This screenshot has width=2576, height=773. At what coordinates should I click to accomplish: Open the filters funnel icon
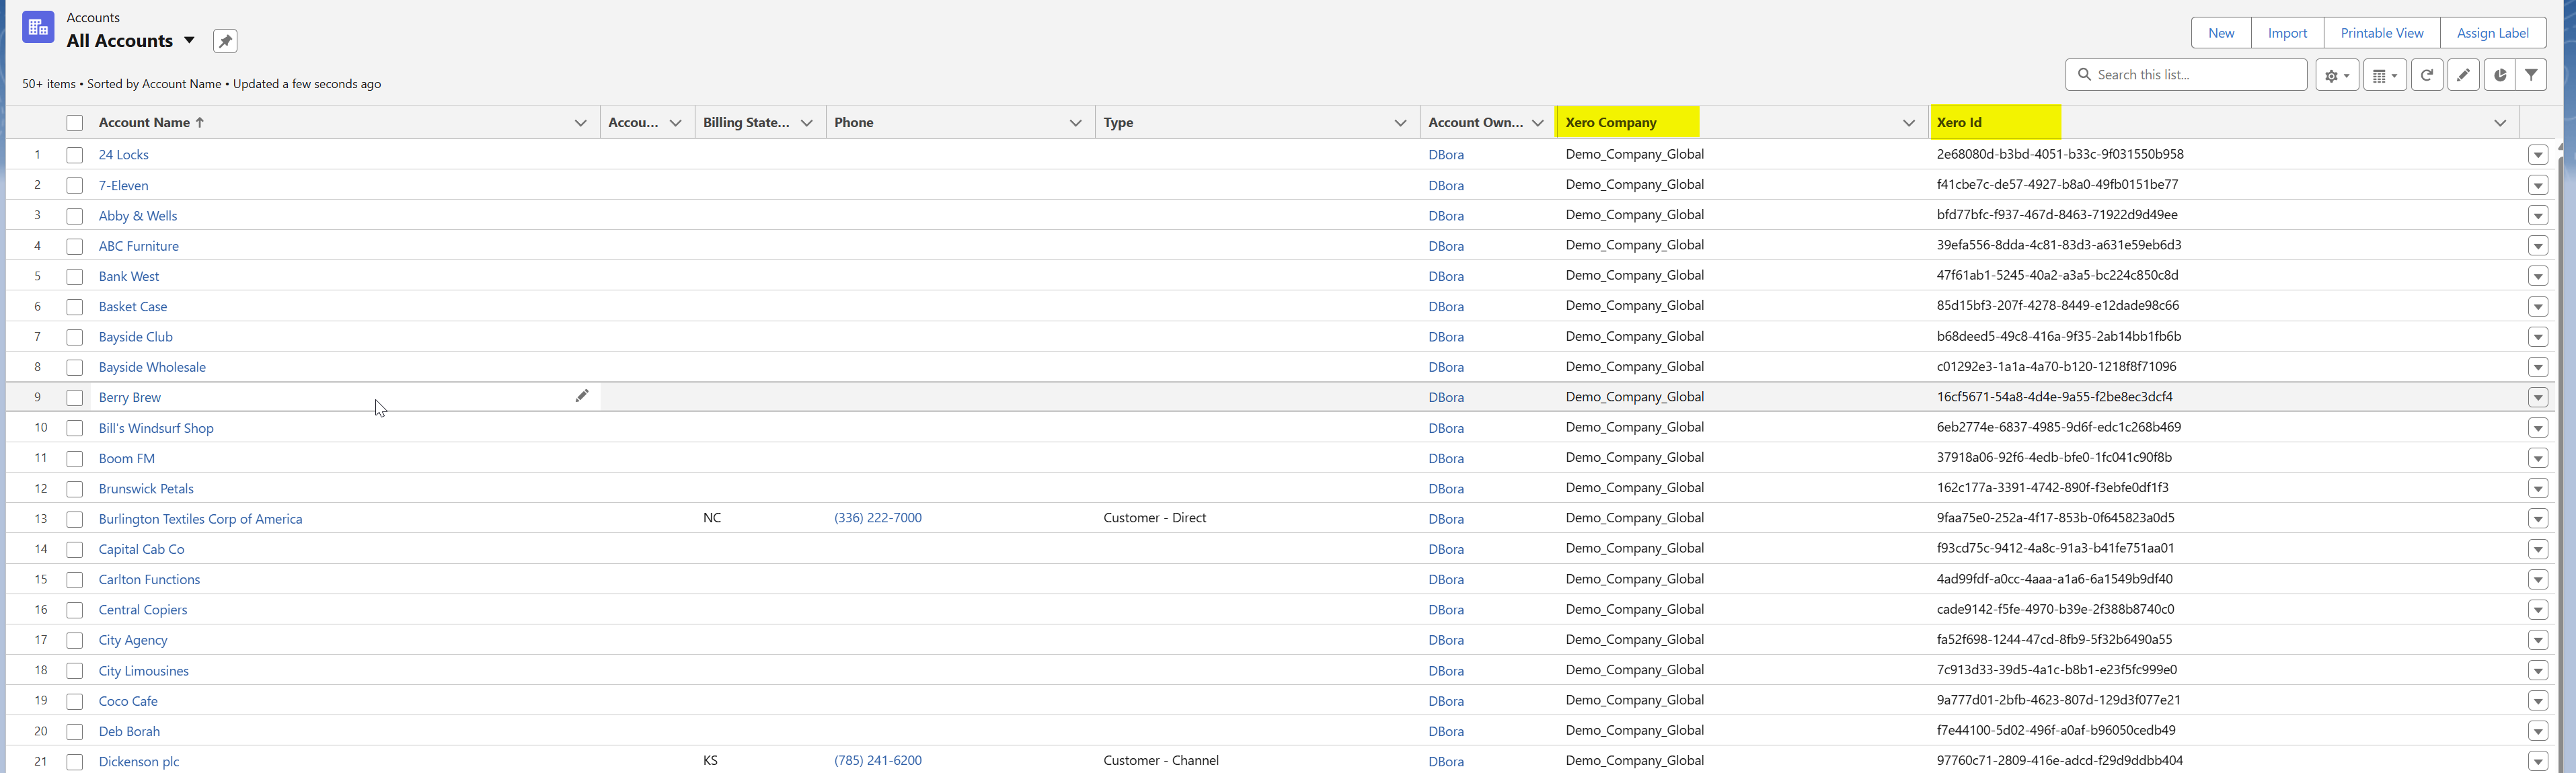tap(2531, 75)
